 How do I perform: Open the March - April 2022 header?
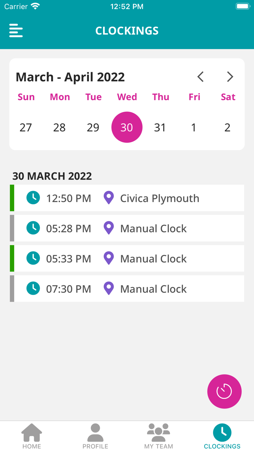pos(70,77)
